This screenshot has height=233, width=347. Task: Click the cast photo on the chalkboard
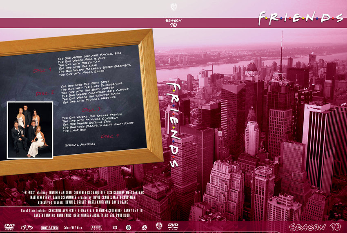click(x=30, y=130)
